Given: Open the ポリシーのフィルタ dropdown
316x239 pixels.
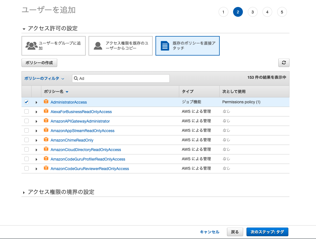Looking at the screenshot, I should click(44, 78).
